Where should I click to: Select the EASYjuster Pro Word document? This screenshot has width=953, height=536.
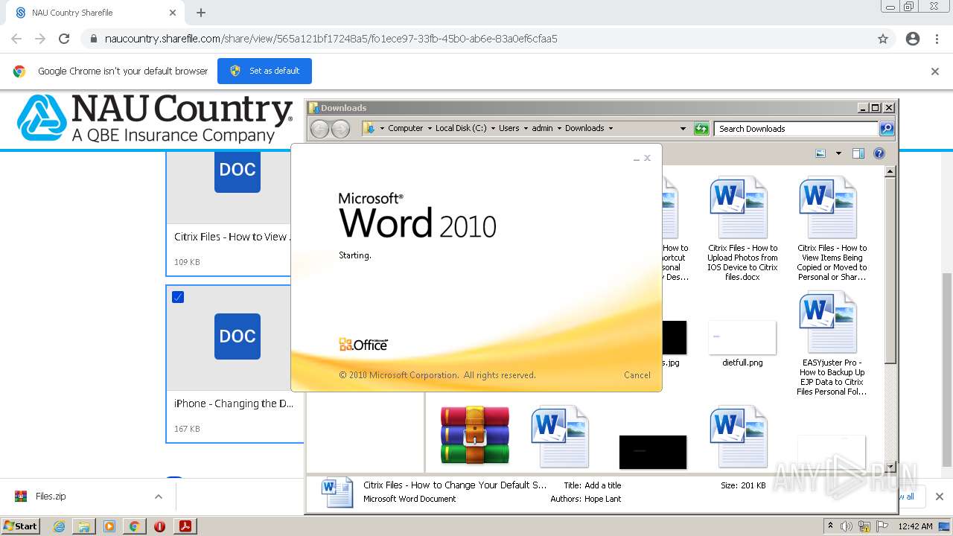[832, 344]
